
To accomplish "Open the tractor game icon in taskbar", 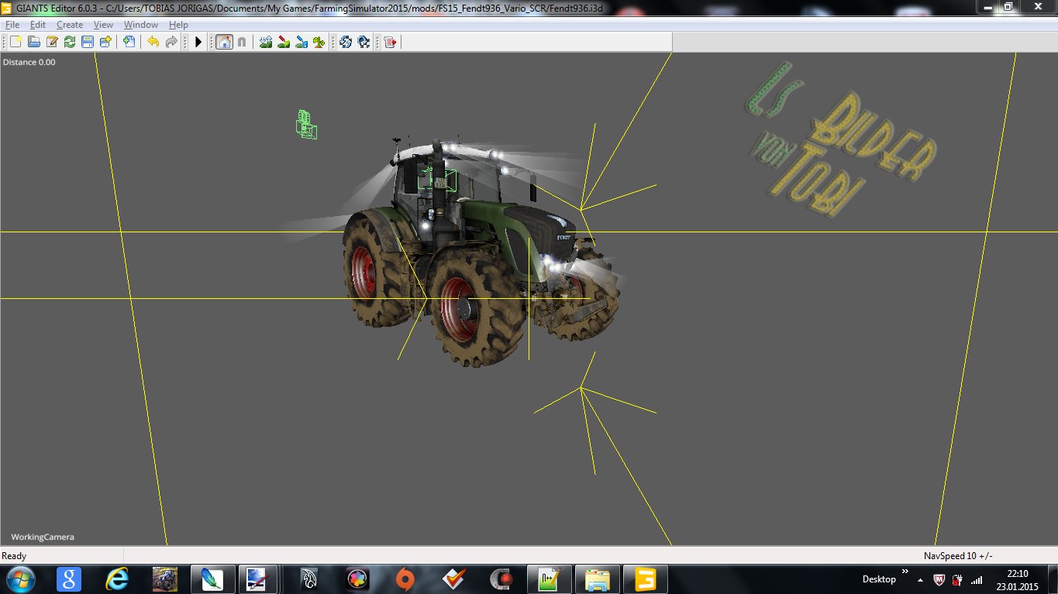I will 165,579.
